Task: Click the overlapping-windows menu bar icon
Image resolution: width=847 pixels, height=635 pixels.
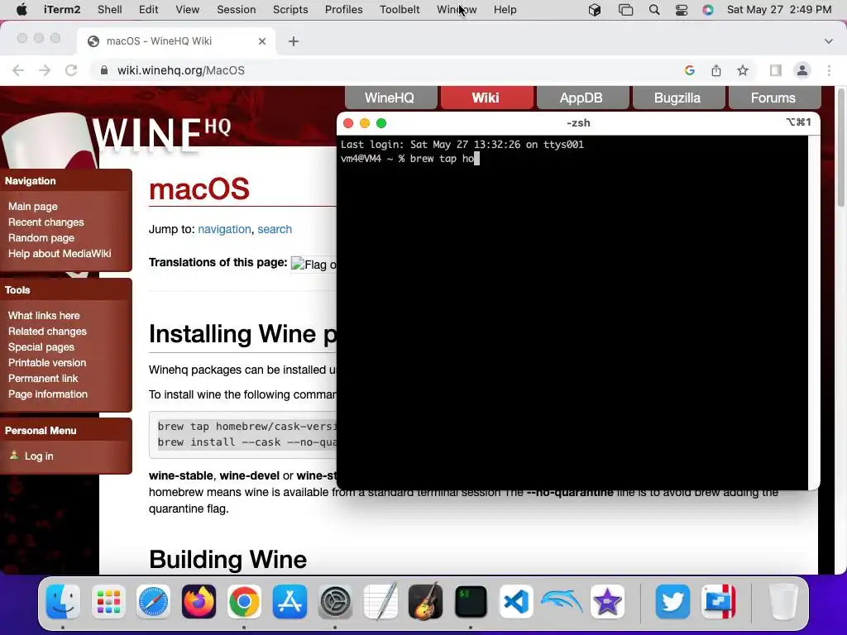Action: (x=625, y=10)
